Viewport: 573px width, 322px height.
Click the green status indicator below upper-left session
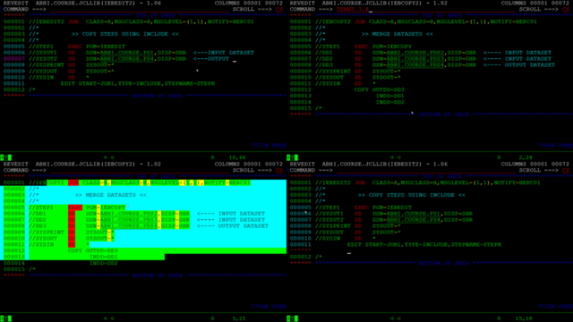(x=6, y=157)
